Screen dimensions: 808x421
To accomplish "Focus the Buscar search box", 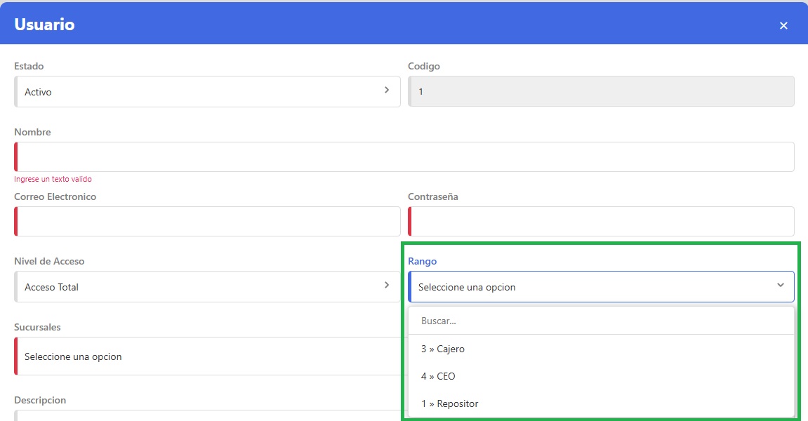I will tap(601, 321).
